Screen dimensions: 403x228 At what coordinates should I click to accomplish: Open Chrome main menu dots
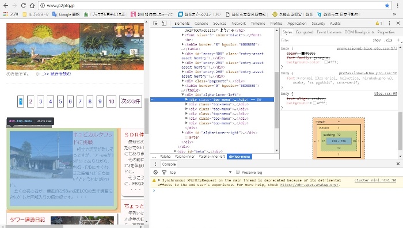point(397,5)
